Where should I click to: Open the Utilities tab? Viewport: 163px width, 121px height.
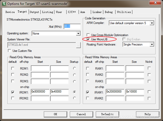tap(124, 12)
